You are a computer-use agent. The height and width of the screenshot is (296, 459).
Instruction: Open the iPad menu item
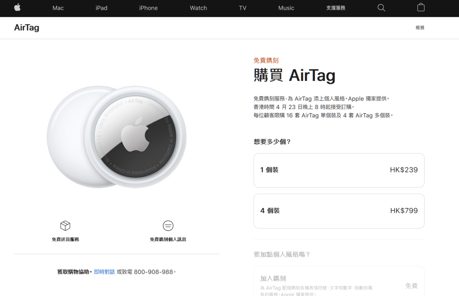coord(101,8)
